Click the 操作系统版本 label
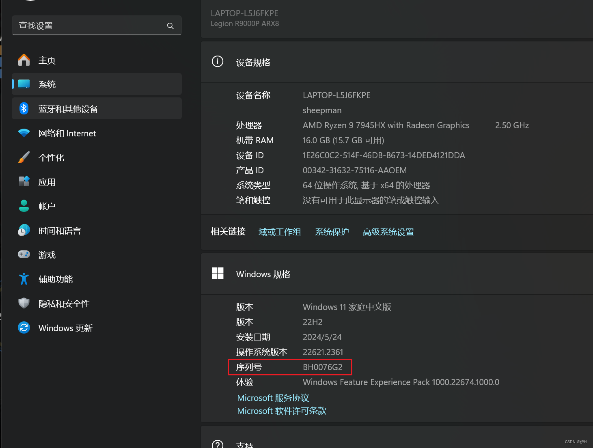The width and height of the screenshot is (593, 448). coord(262,352)
